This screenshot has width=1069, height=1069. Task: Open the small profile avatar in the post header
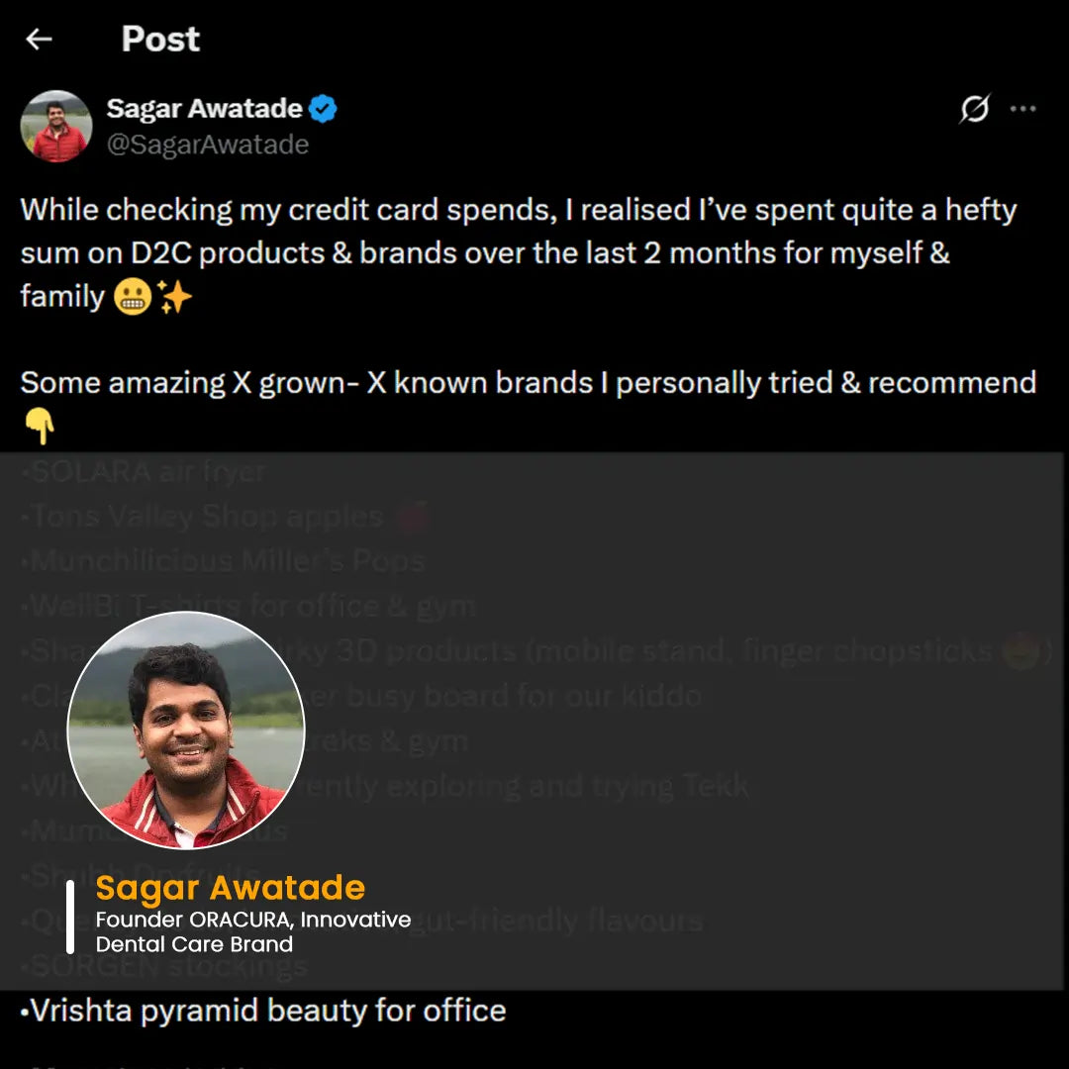56,126
